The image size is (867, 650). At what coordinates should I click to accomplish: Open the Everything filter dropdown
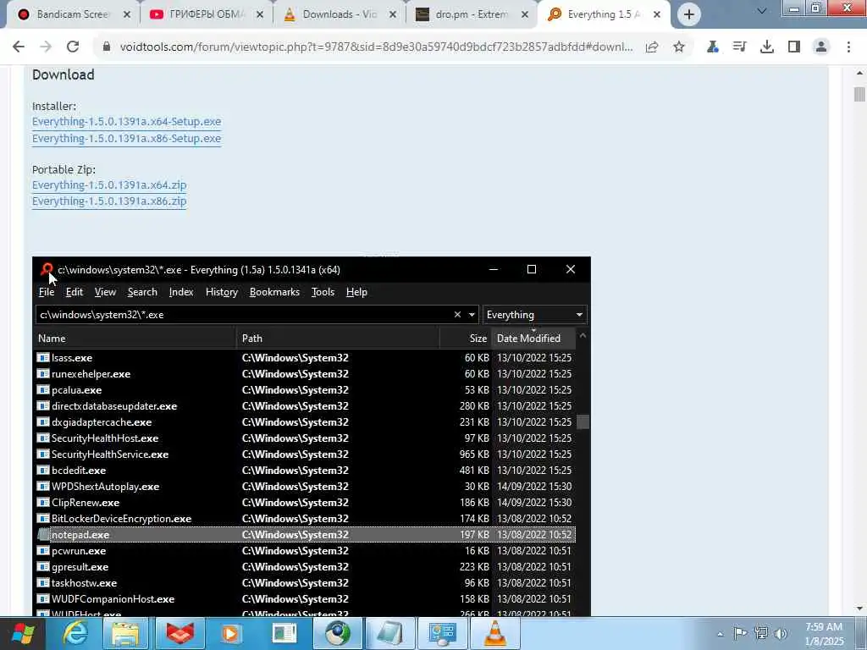coord(534,315)
